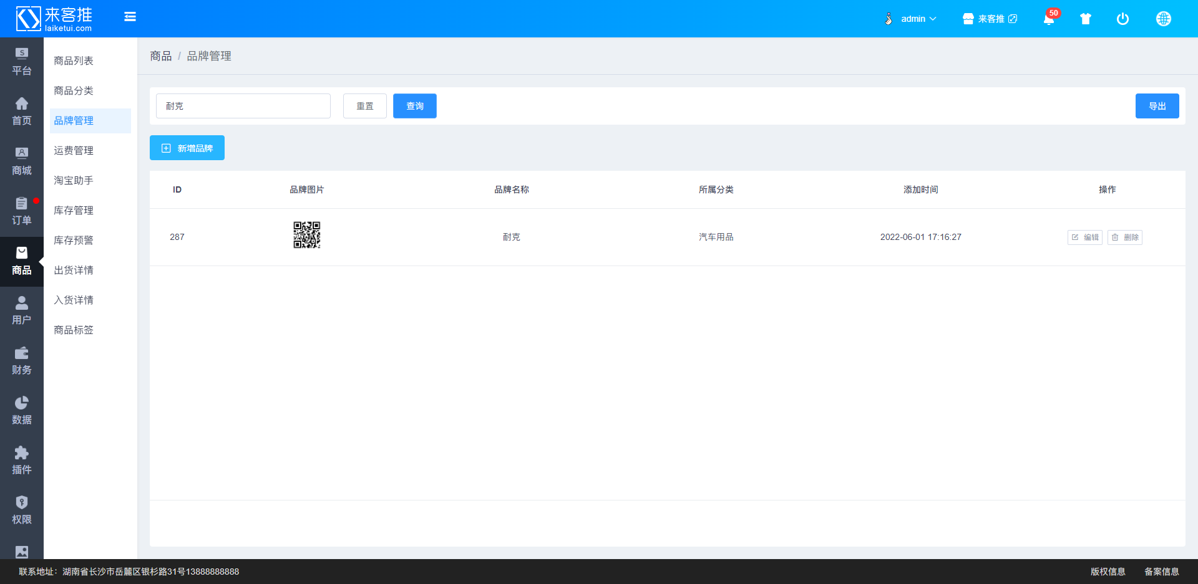1198x584 pixels.
Task: Click the 2022-06-01 17:16:27 timestamp
Action: coord(921,237)
